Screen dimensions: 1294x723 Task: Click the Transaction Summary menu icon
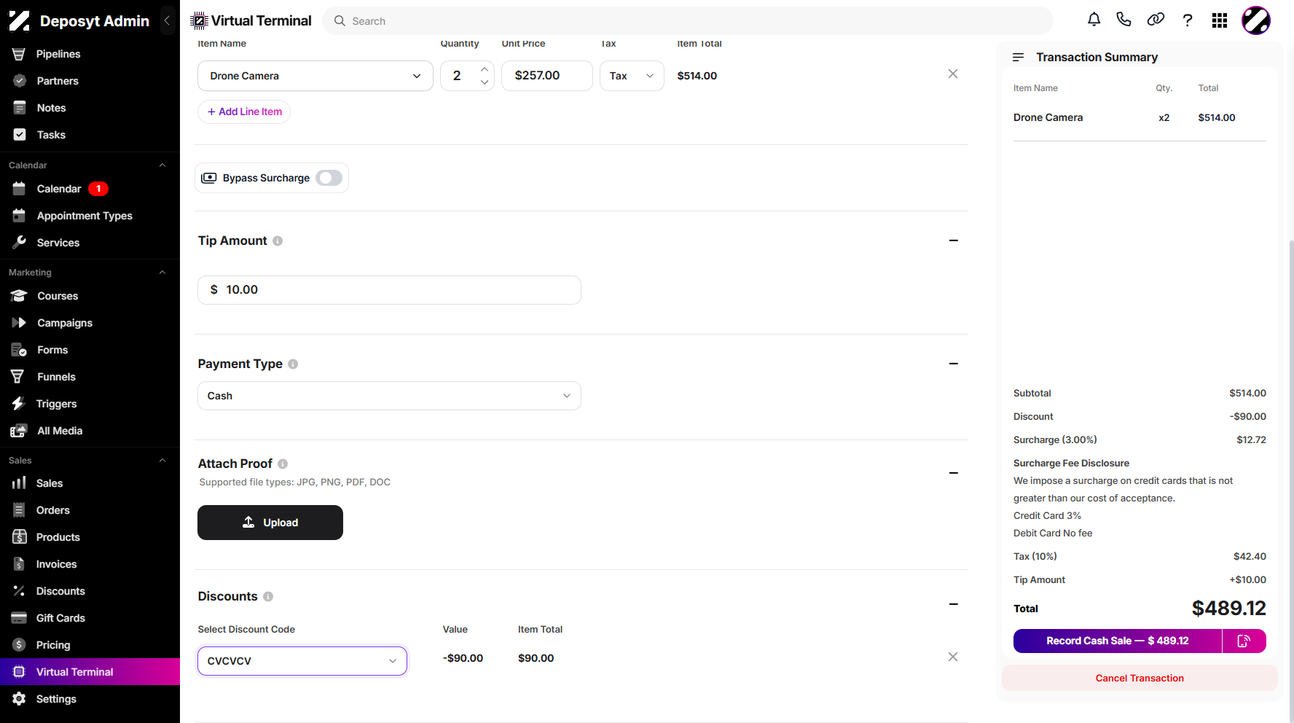click(1018, 57)
